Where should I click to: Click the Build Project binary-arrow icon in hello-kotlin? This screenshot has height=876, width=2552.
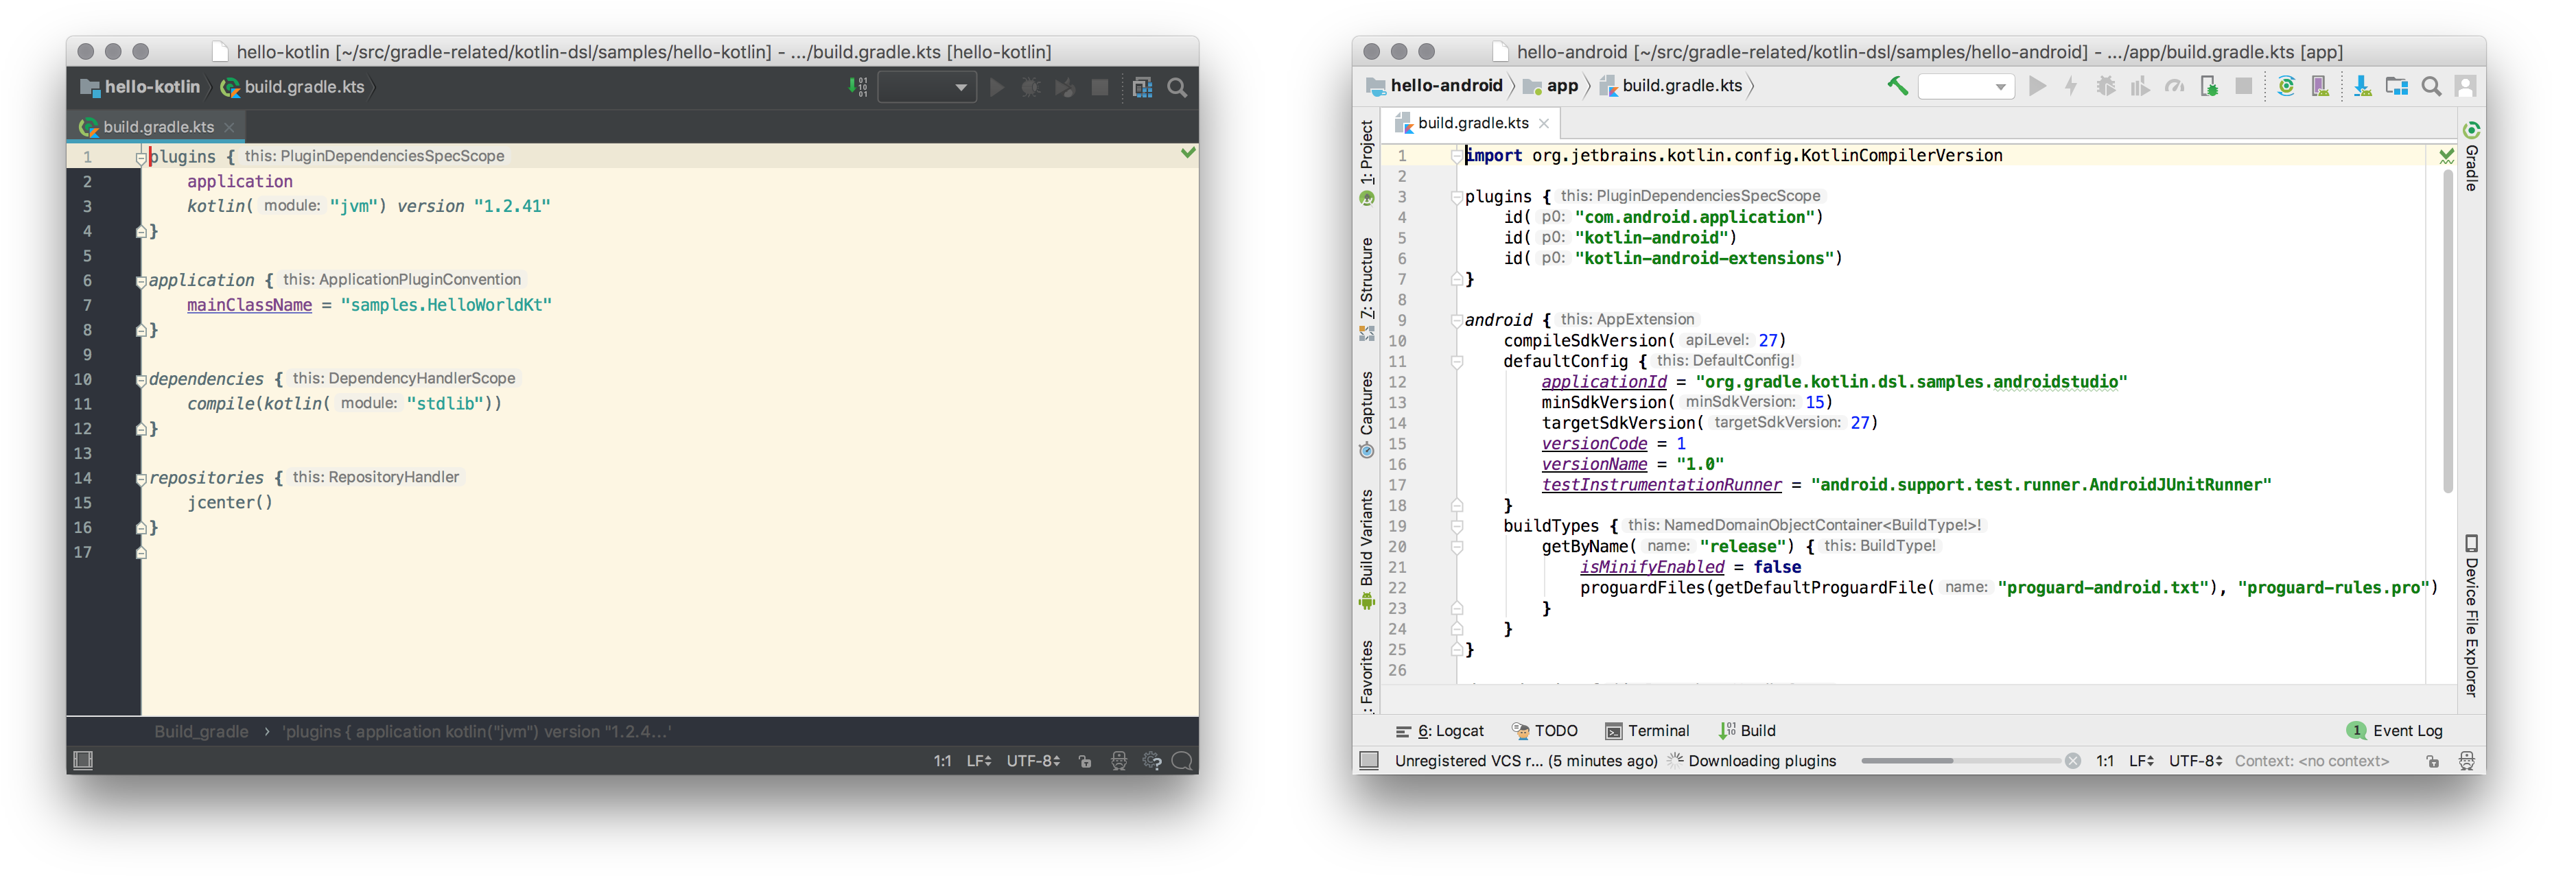858,87
